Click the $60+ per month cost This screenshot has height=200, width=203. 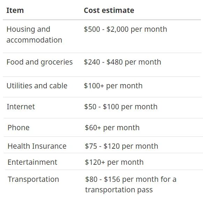pos(112,128)
